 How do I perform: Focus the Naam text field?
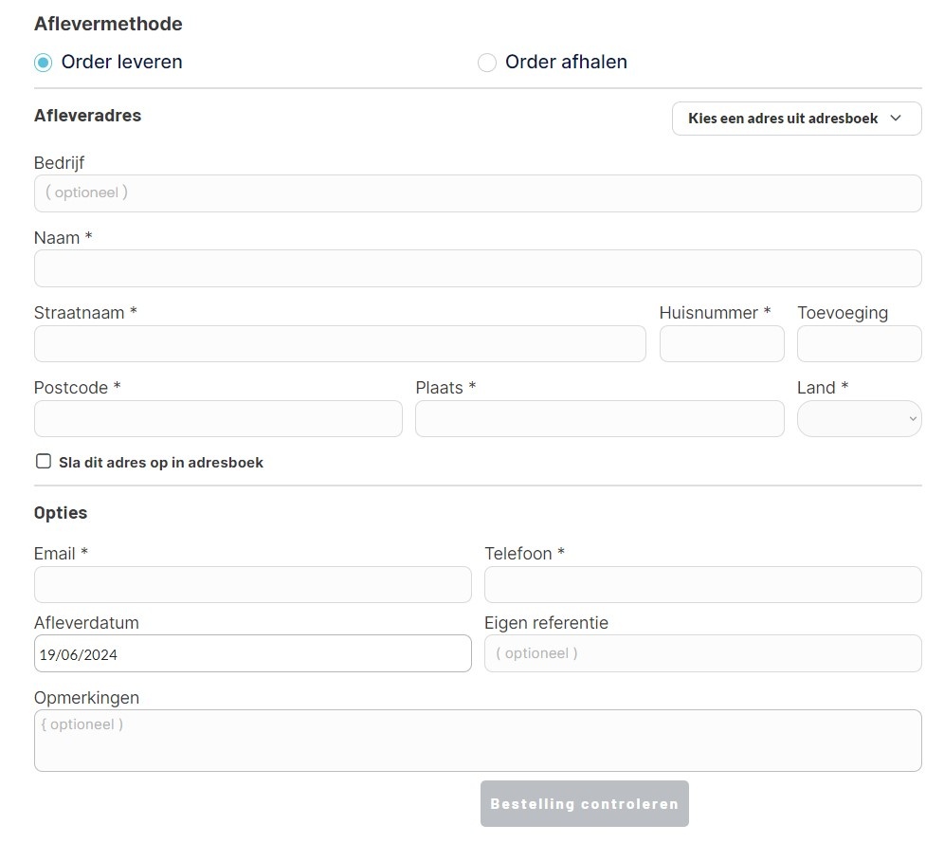pos(477,268)
